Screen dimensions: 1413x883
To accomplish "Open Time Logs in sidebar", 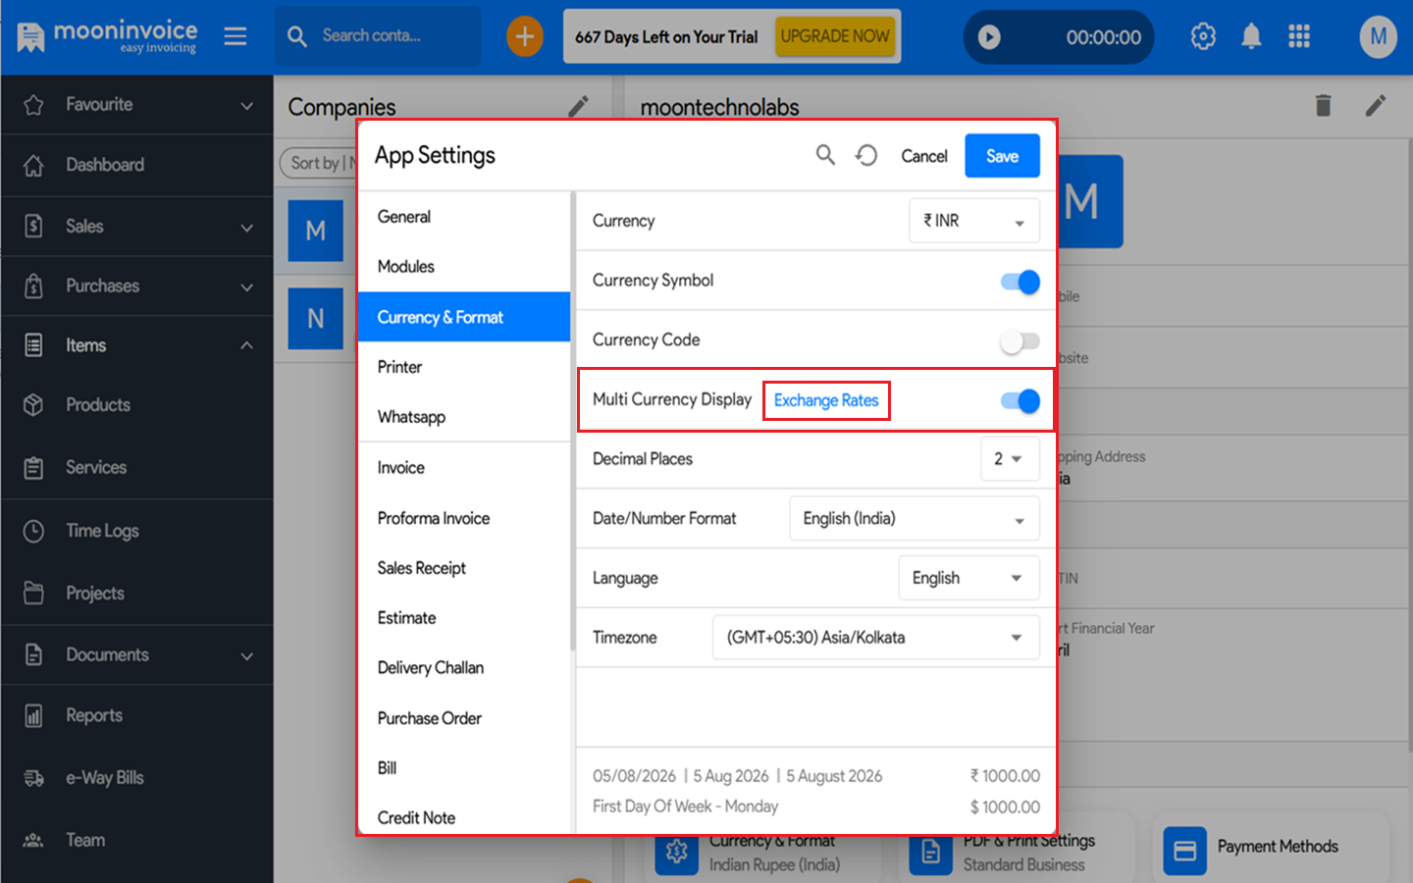I will pos(136,531).
